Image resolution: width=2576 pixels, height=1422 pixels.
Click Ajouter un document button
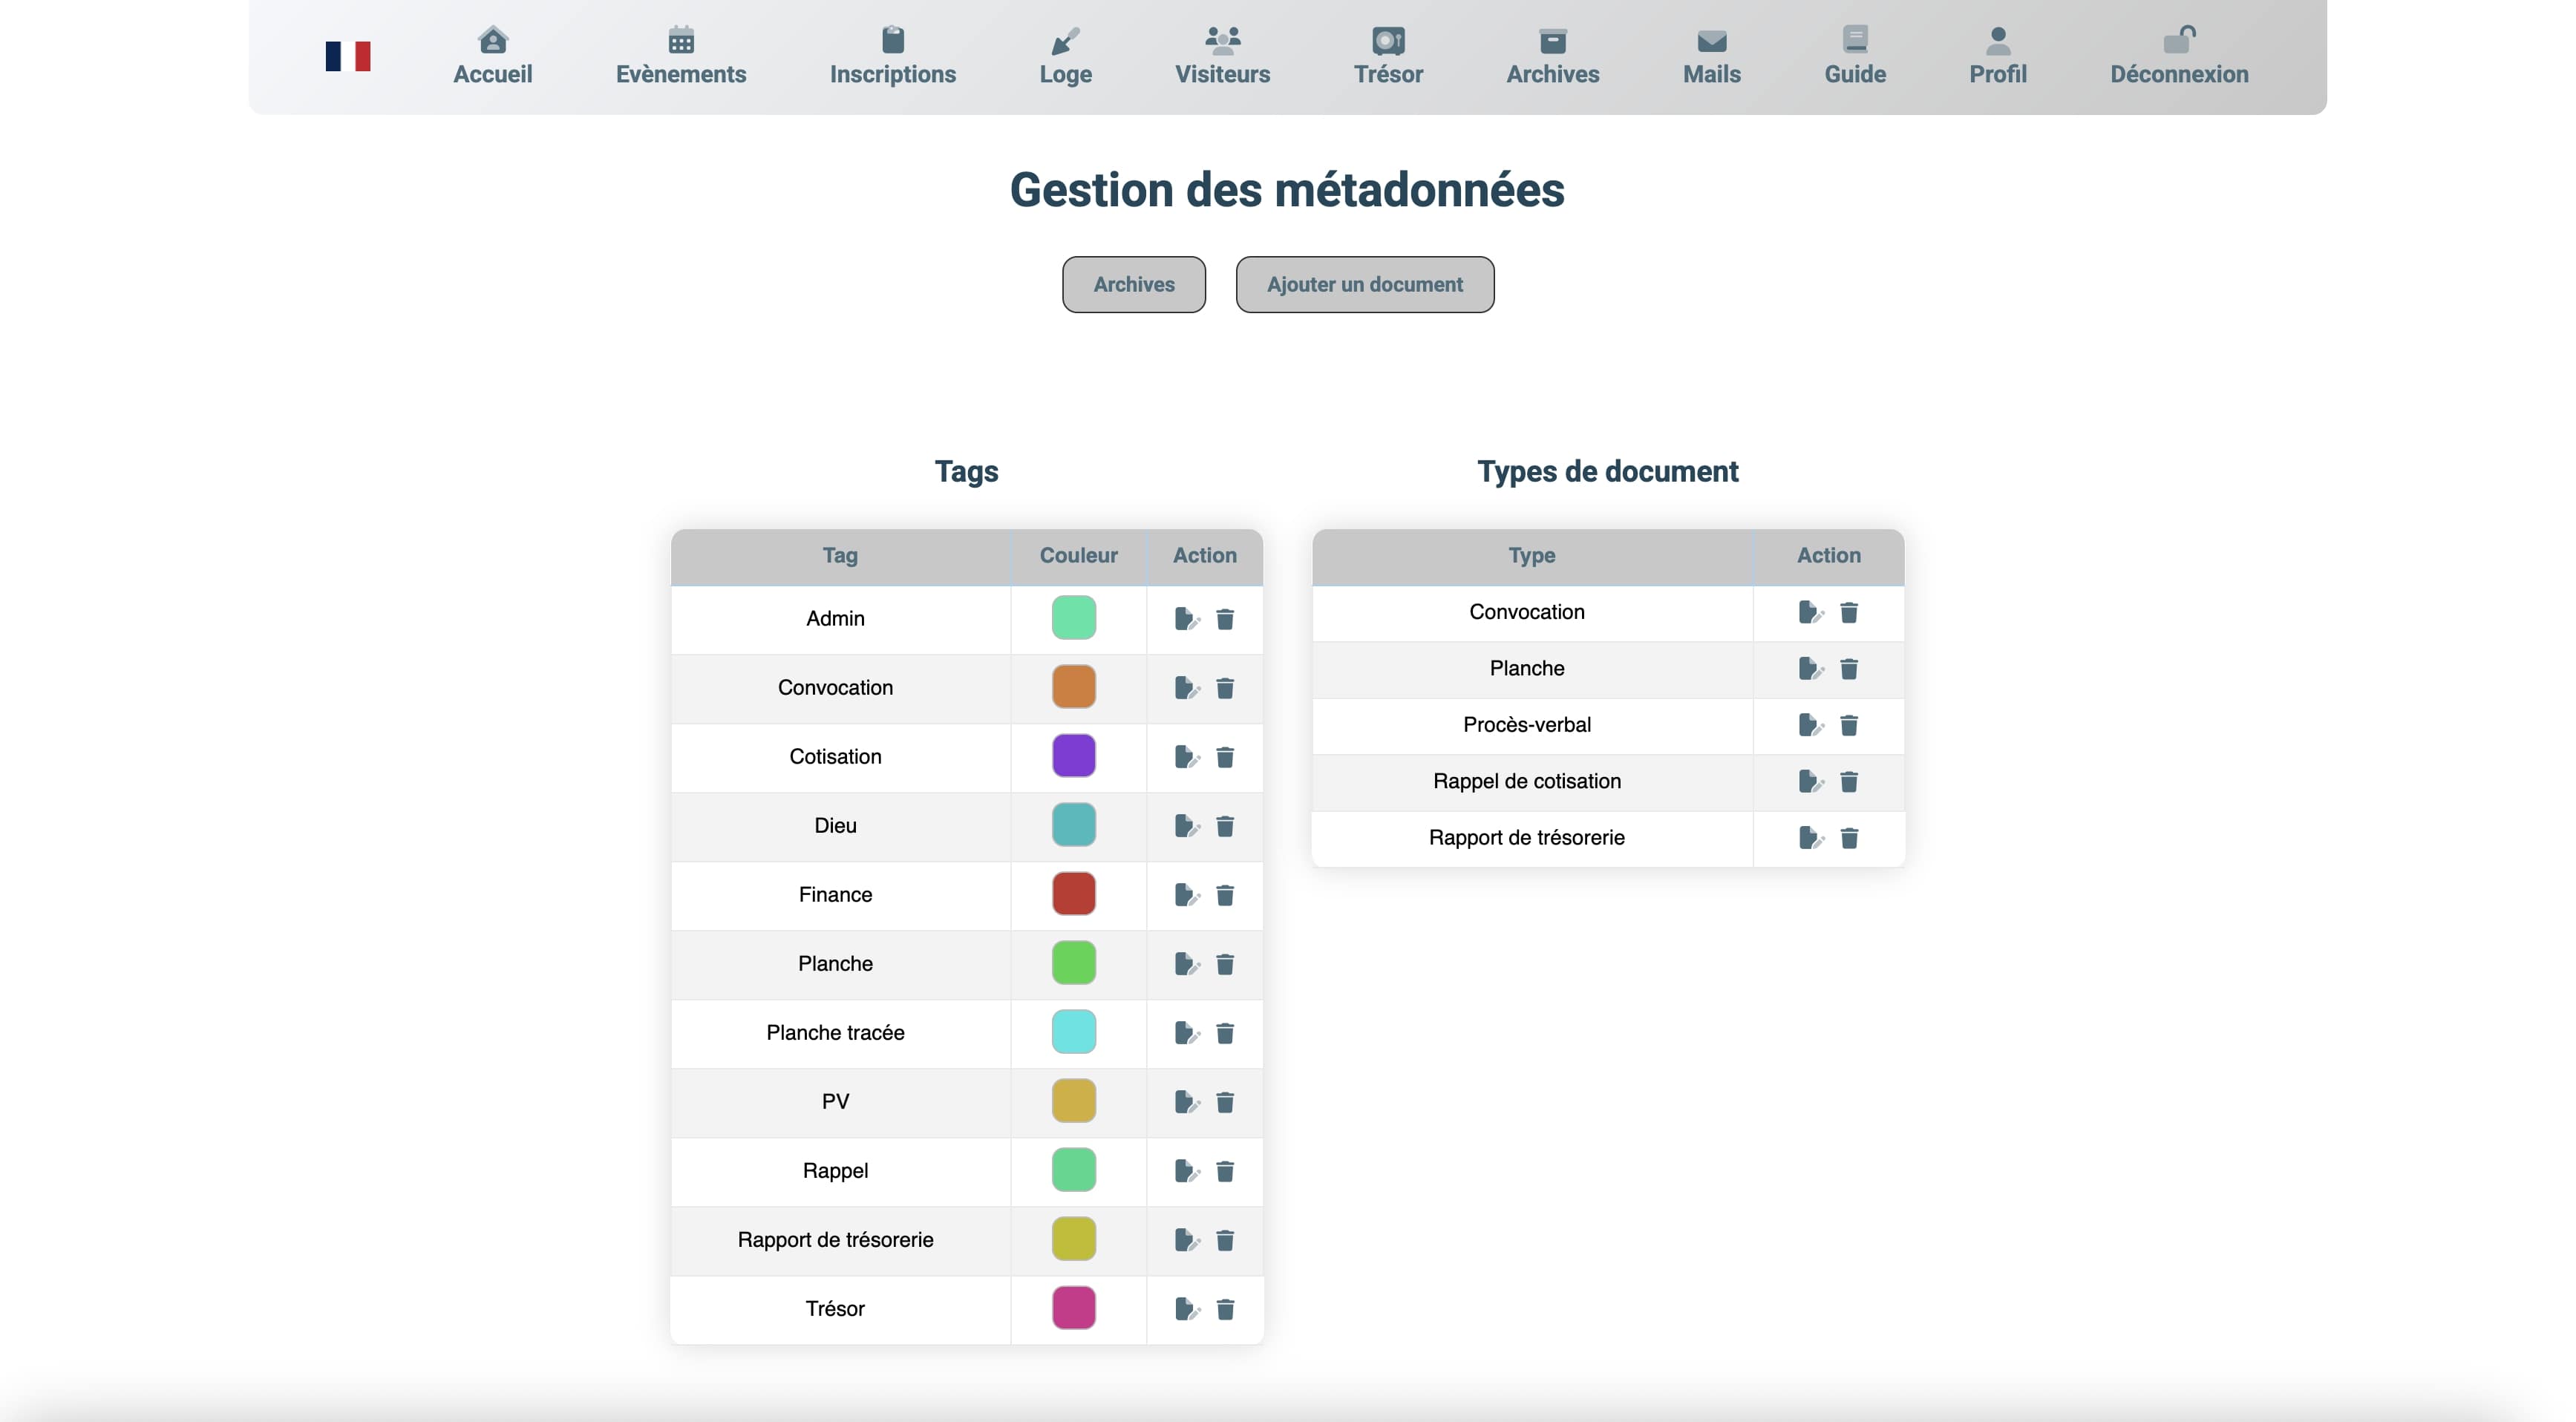point(1364,284)
